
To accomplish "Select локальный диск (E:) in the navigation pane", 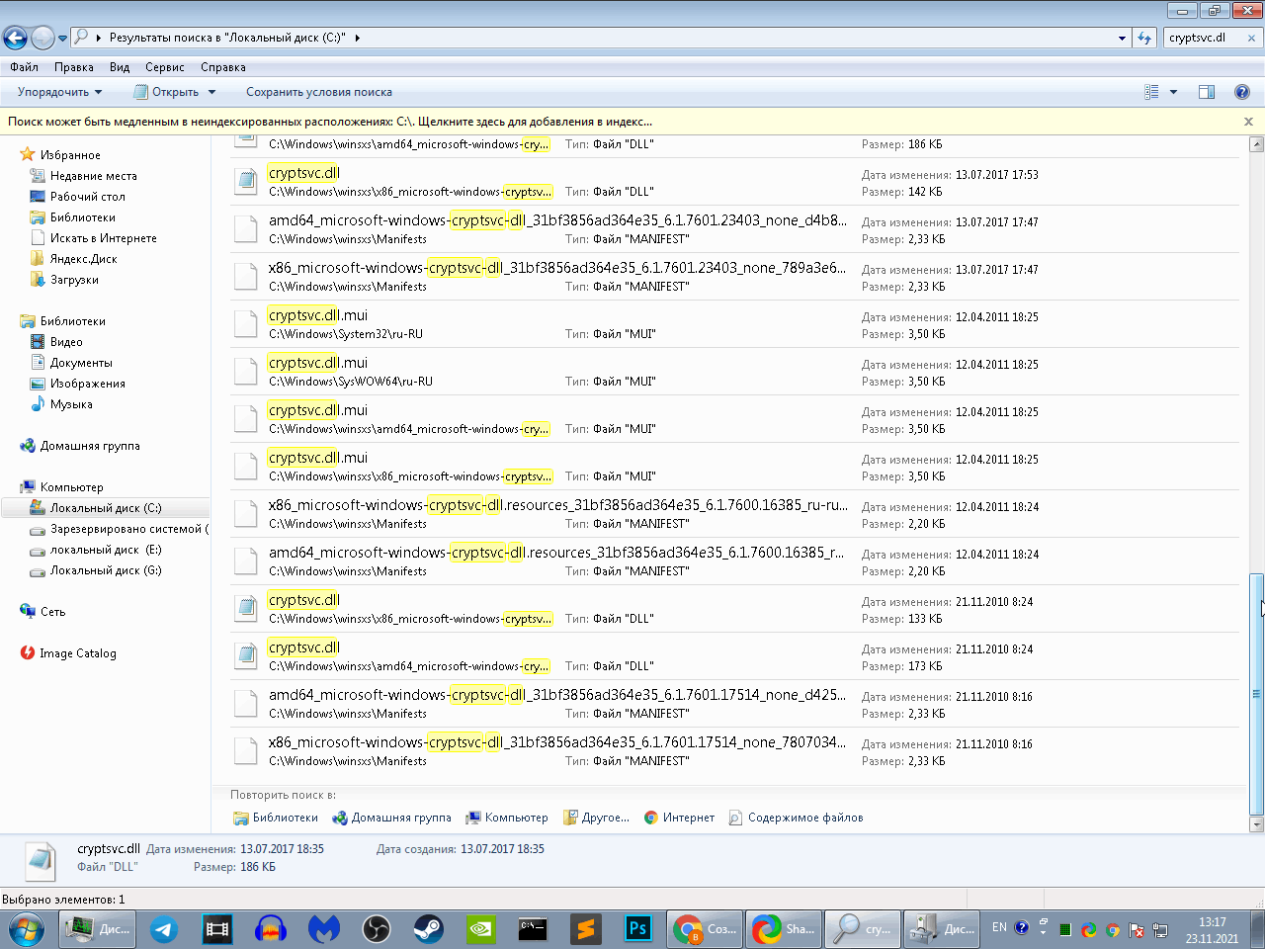I will click(95, 550).
